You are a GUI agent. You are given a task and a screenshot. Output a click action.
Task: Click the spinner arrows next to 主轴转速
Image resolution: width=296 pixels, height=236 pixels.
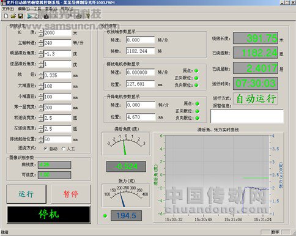(41, 43)
